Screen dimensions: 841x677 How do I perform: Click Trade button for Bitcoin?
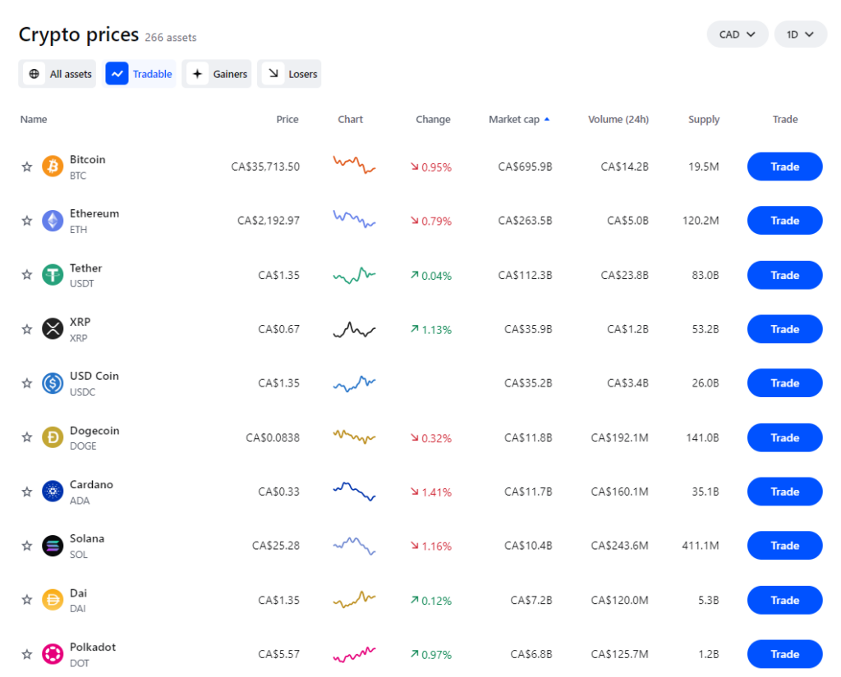pyautogui.click(x=784, y=167)
